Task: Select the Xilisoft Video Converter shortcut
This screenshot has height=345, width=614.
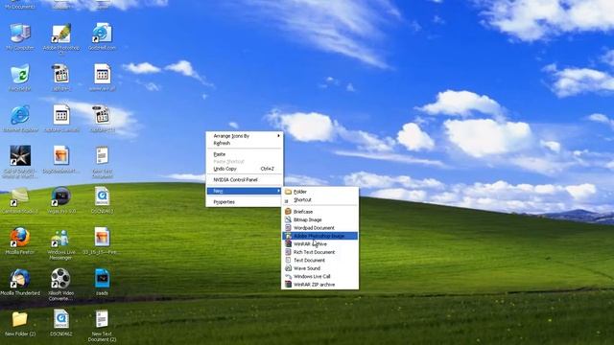Action: click(60, 279)
